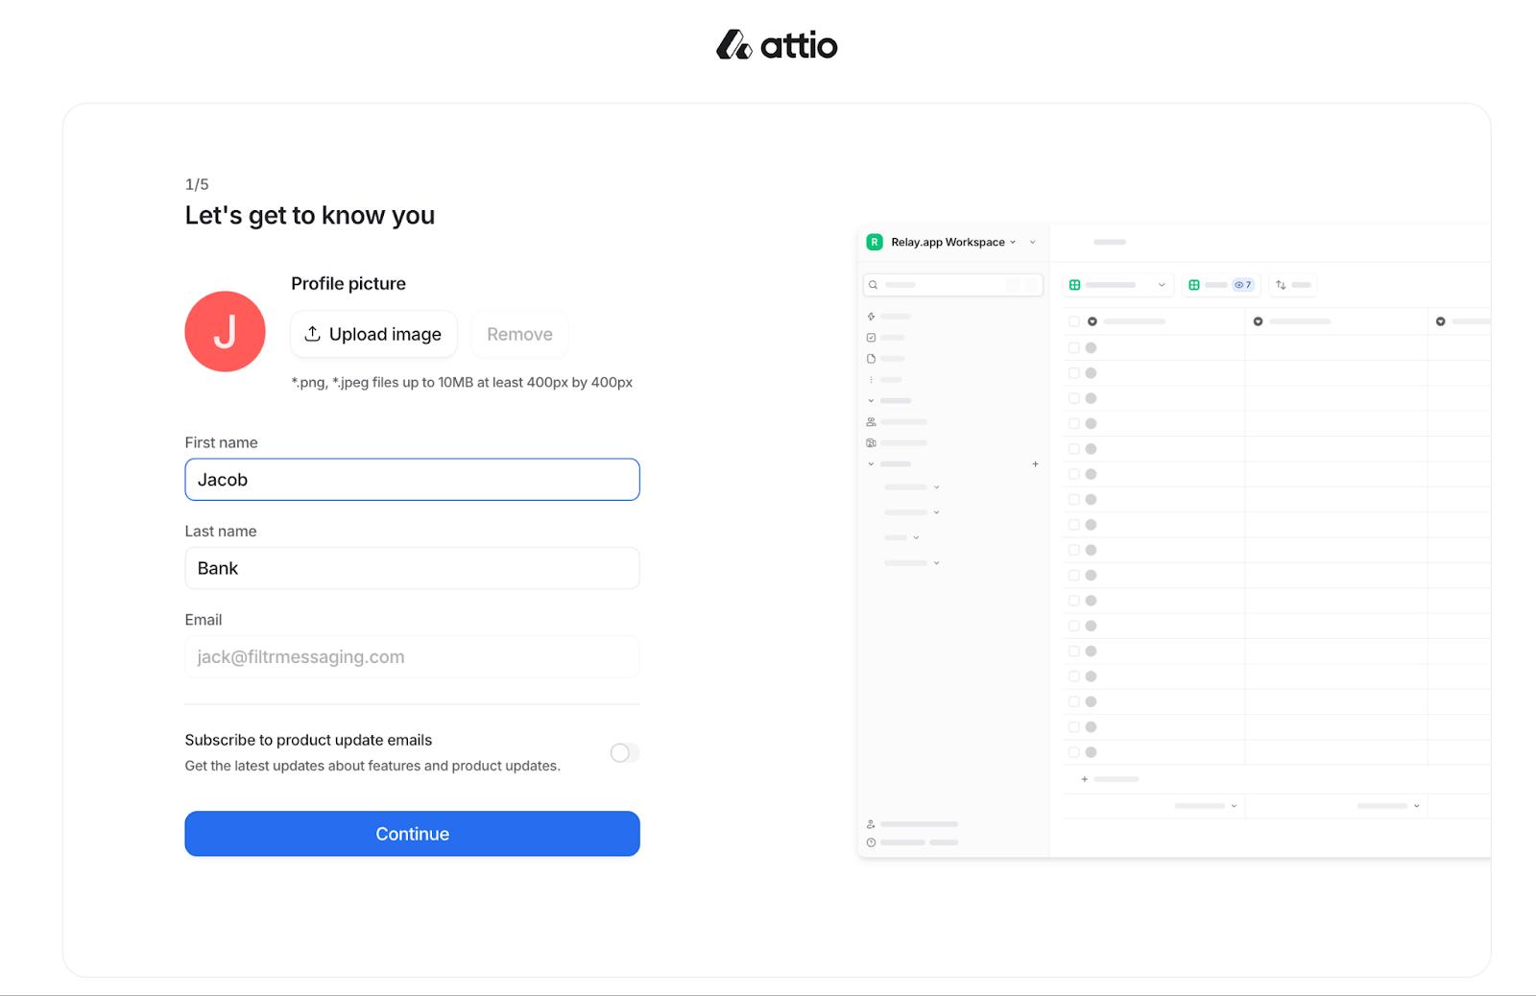Click the attio logo at the top

pyautogui.click(x=777, y=44)
